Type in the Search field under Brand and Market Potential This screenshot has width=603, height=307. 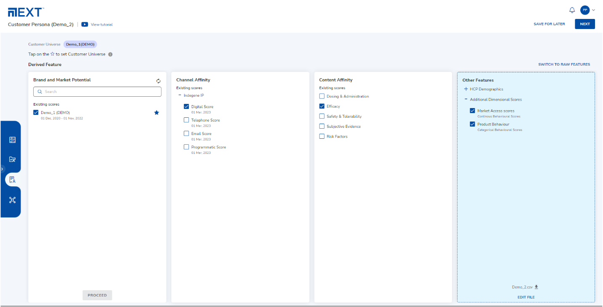(97, 91)
